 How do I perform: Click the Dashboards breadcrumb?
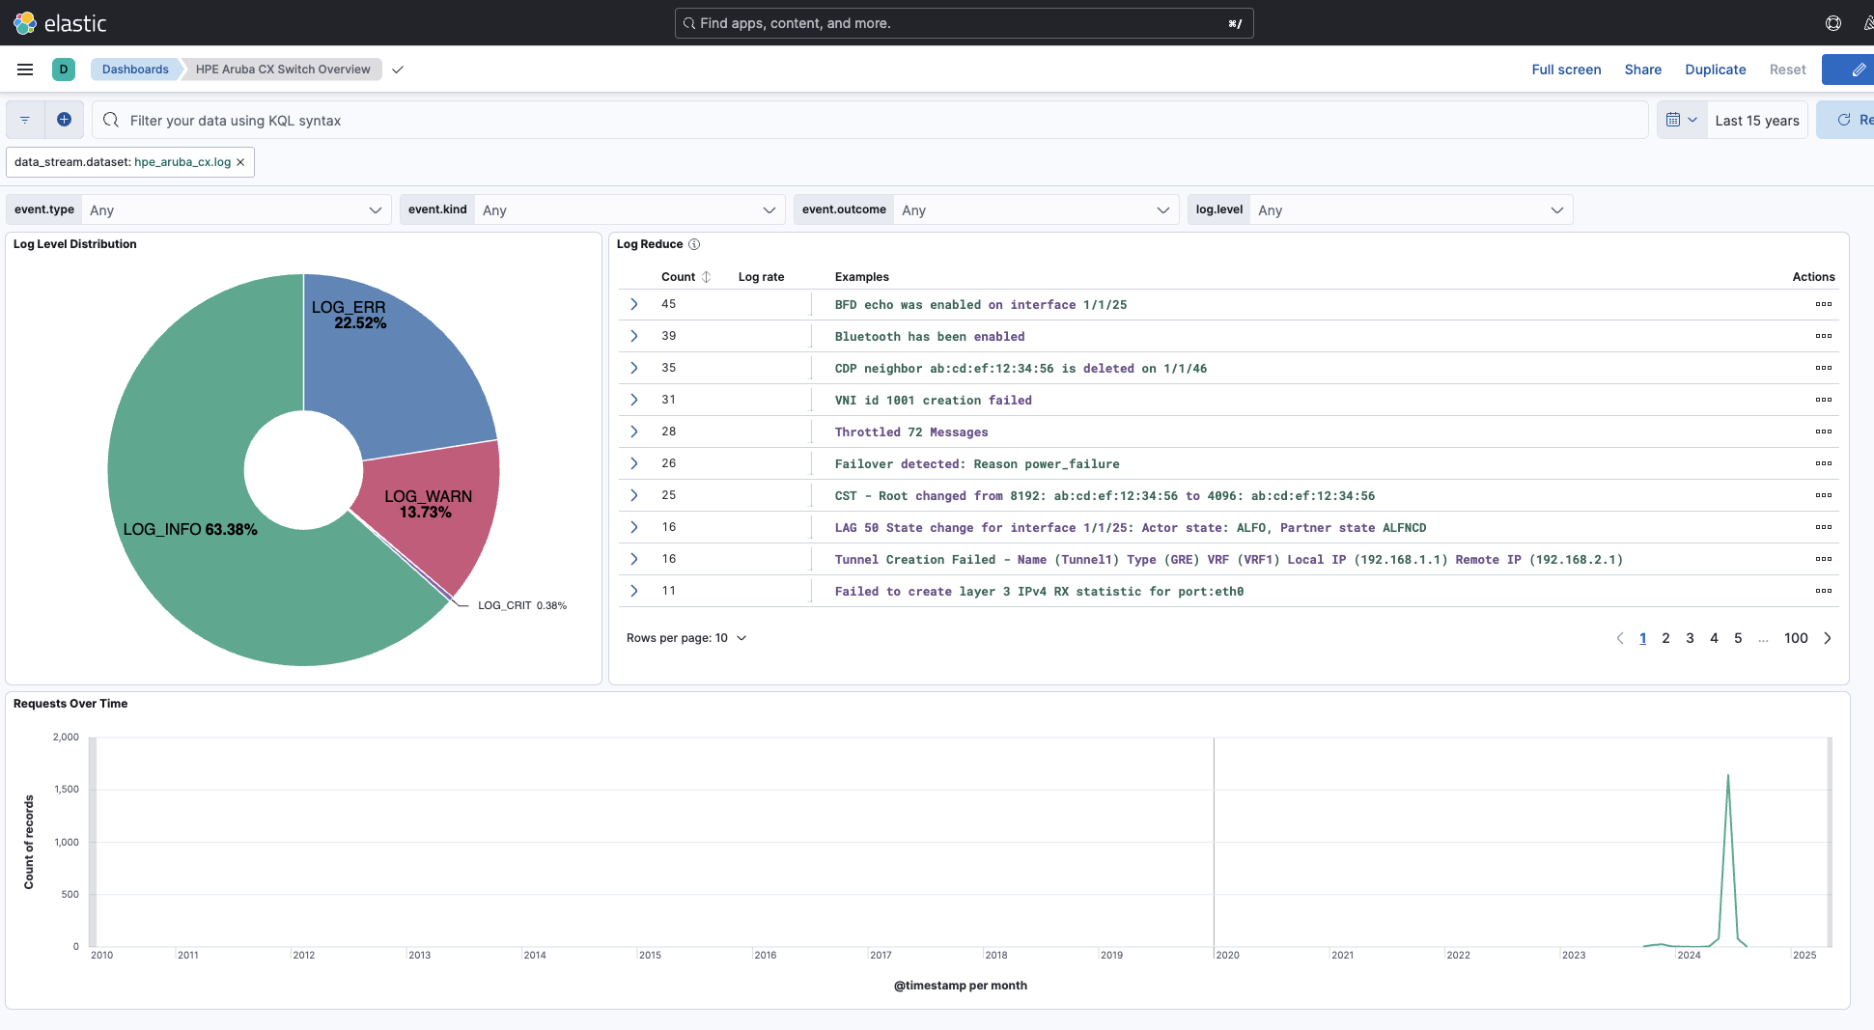click(x=135, y=69)
